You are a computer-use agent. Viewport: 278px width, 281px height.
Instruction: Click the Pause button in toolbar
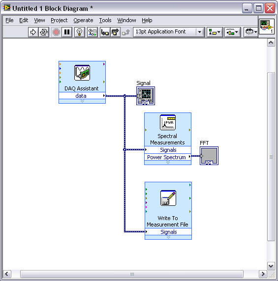pos(67,32)
